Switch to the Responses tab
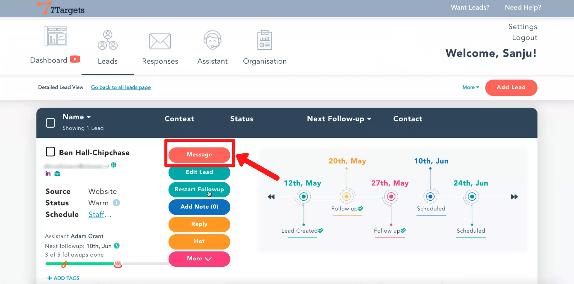574x284 pixels. 160,48
